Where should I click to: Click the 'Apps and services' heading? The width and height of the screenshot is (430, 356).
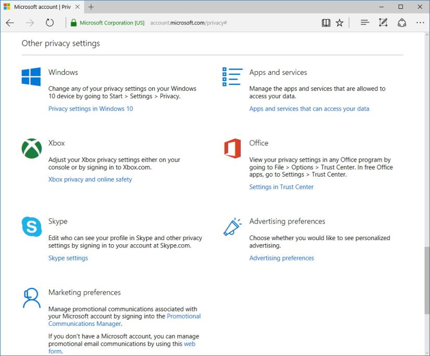278,72
